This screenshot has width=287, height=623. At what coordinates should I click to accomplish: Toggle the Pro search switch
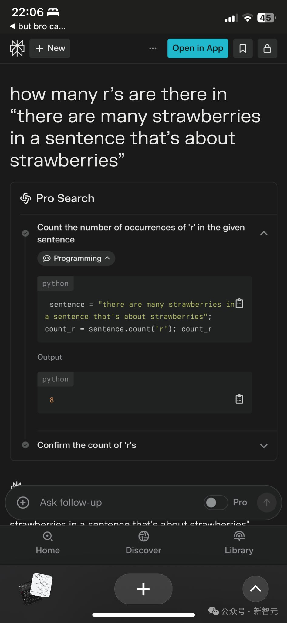216,503
